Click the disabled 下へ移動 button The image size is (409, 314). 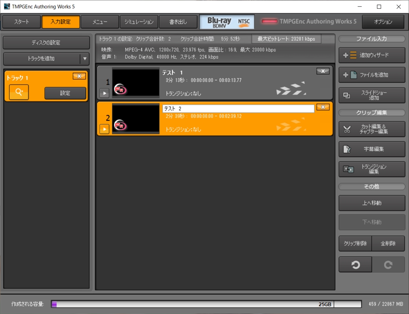(372, 222)
